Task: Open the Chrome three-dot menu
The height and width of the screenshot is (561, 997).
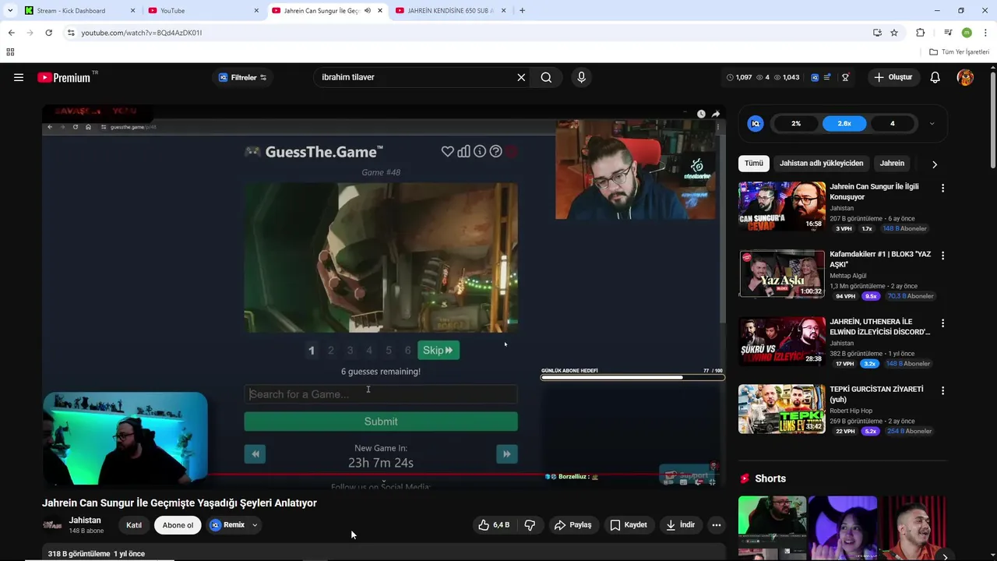Action: (x=985, y=33)
